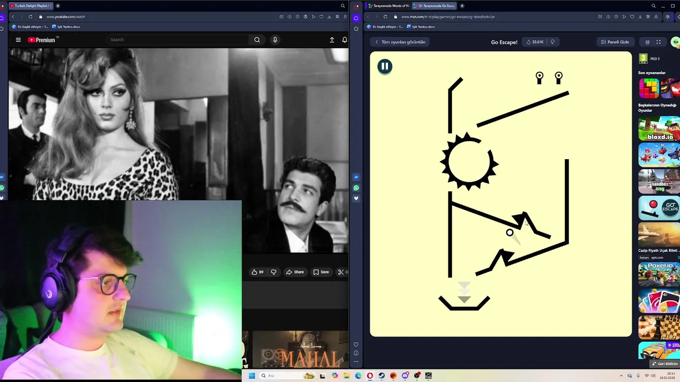Click the YouTube clip scissors icon
This screenshot has height=382, width=680.
click(x=342, y=272)
